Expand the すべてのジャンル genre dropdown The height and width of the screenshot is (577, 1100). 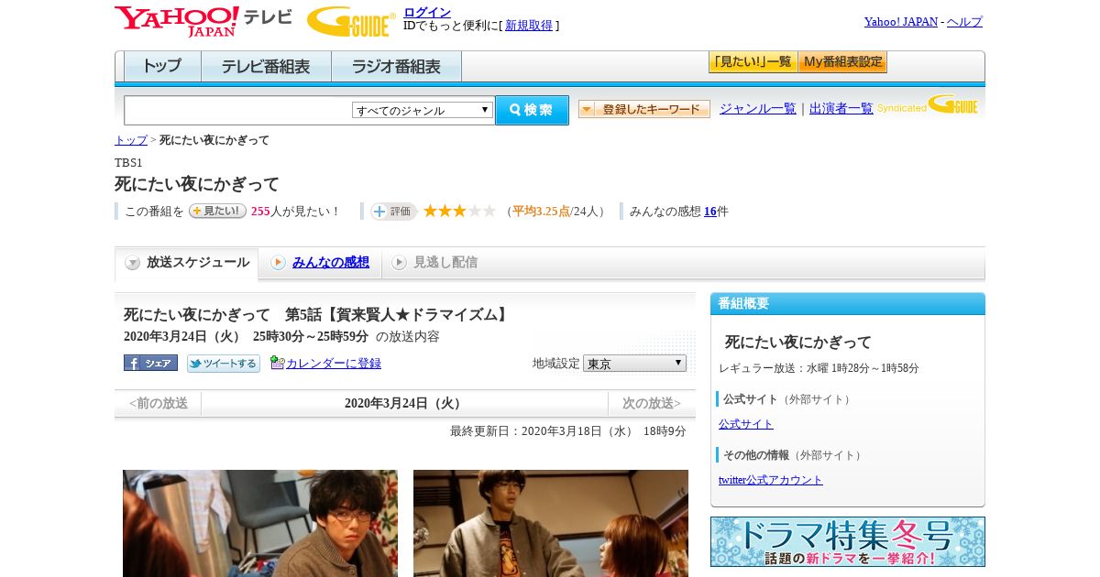[x=423, y=110]
